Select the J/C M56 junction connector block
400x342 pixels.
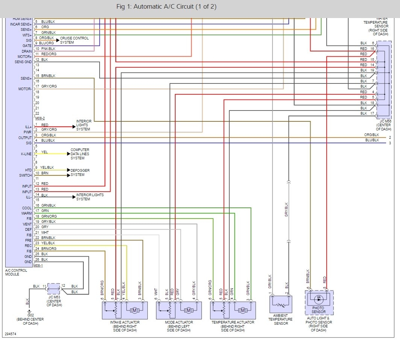pyautogui.click(x=384, y=80)
